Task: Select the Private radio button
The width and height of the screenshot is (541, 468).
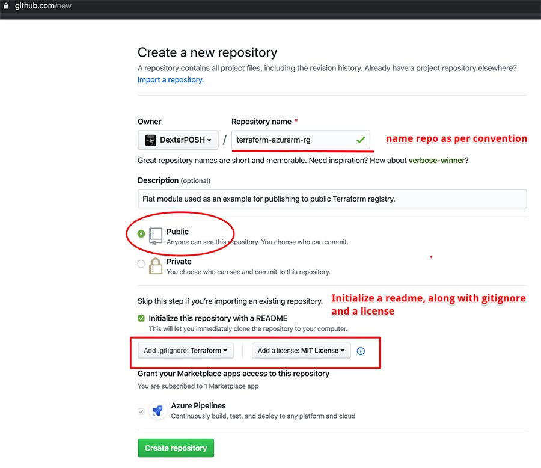Action: pos(141,263)
